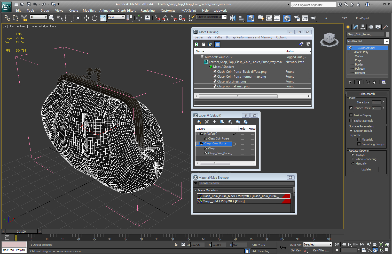Open View reference coordinate system dropdown
Image resolution: width=392 pixels, height=254 pixels.
coord(116,17)
